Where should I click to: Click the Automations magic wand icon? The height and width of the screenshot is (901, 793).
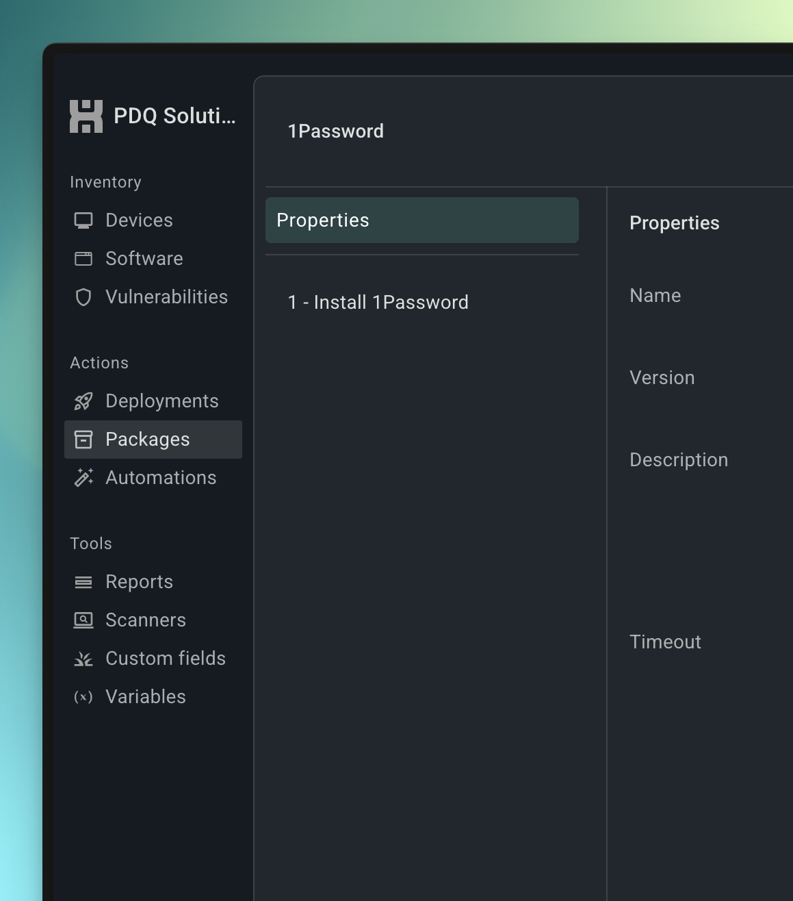click(83, 478)
